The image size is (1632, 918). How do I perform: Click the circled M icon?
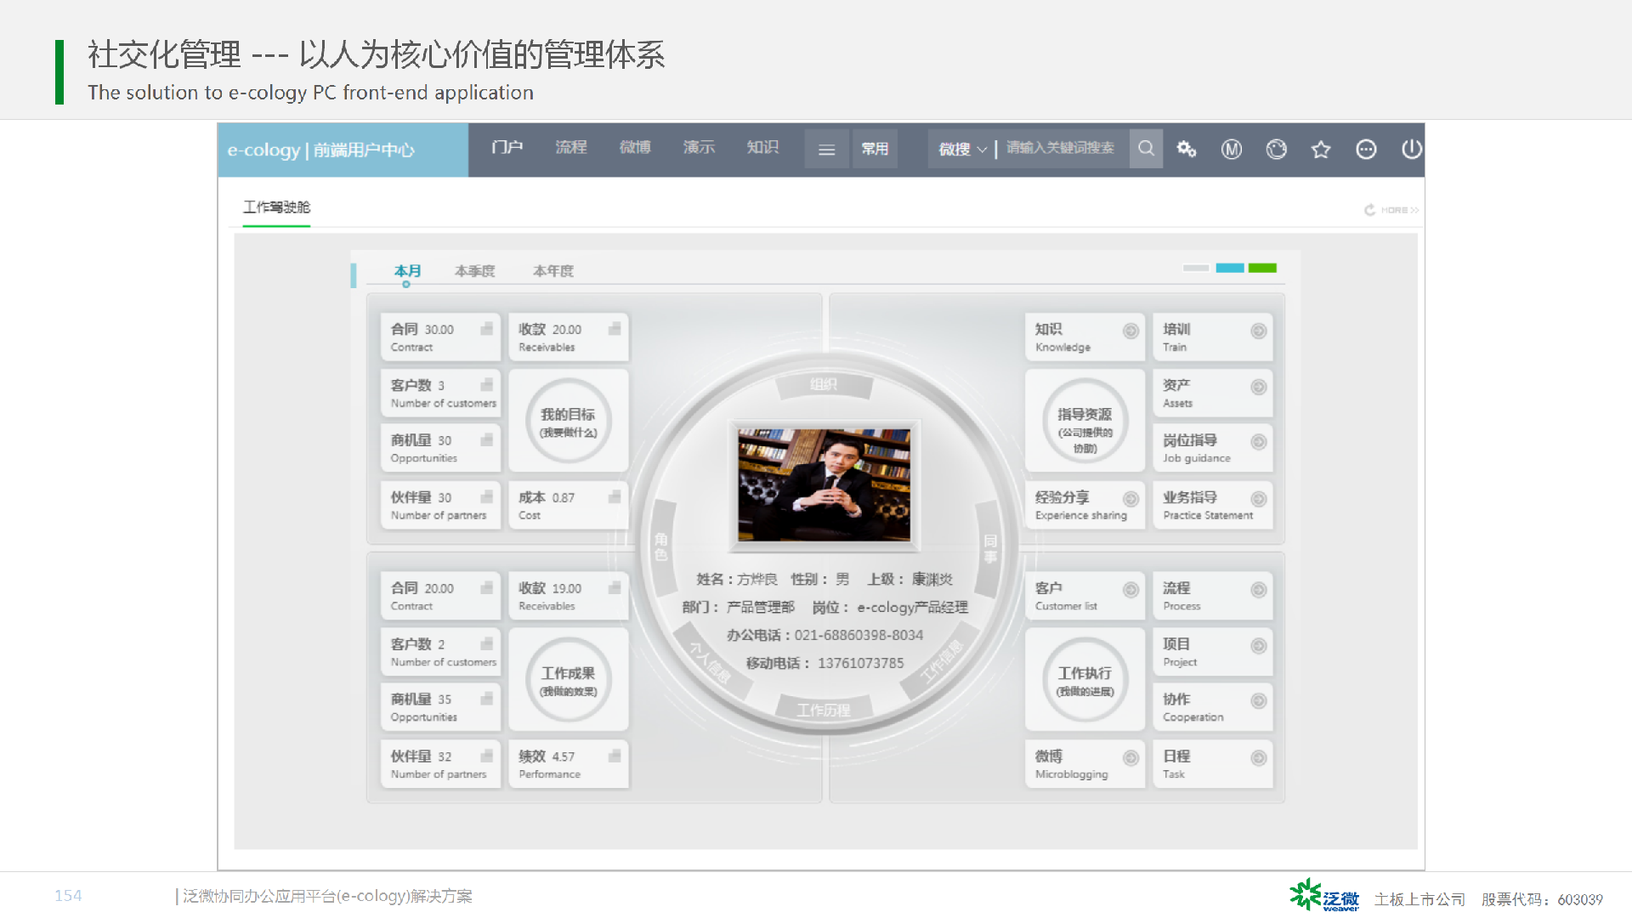pyautogui.click(x=1232, y=150)
